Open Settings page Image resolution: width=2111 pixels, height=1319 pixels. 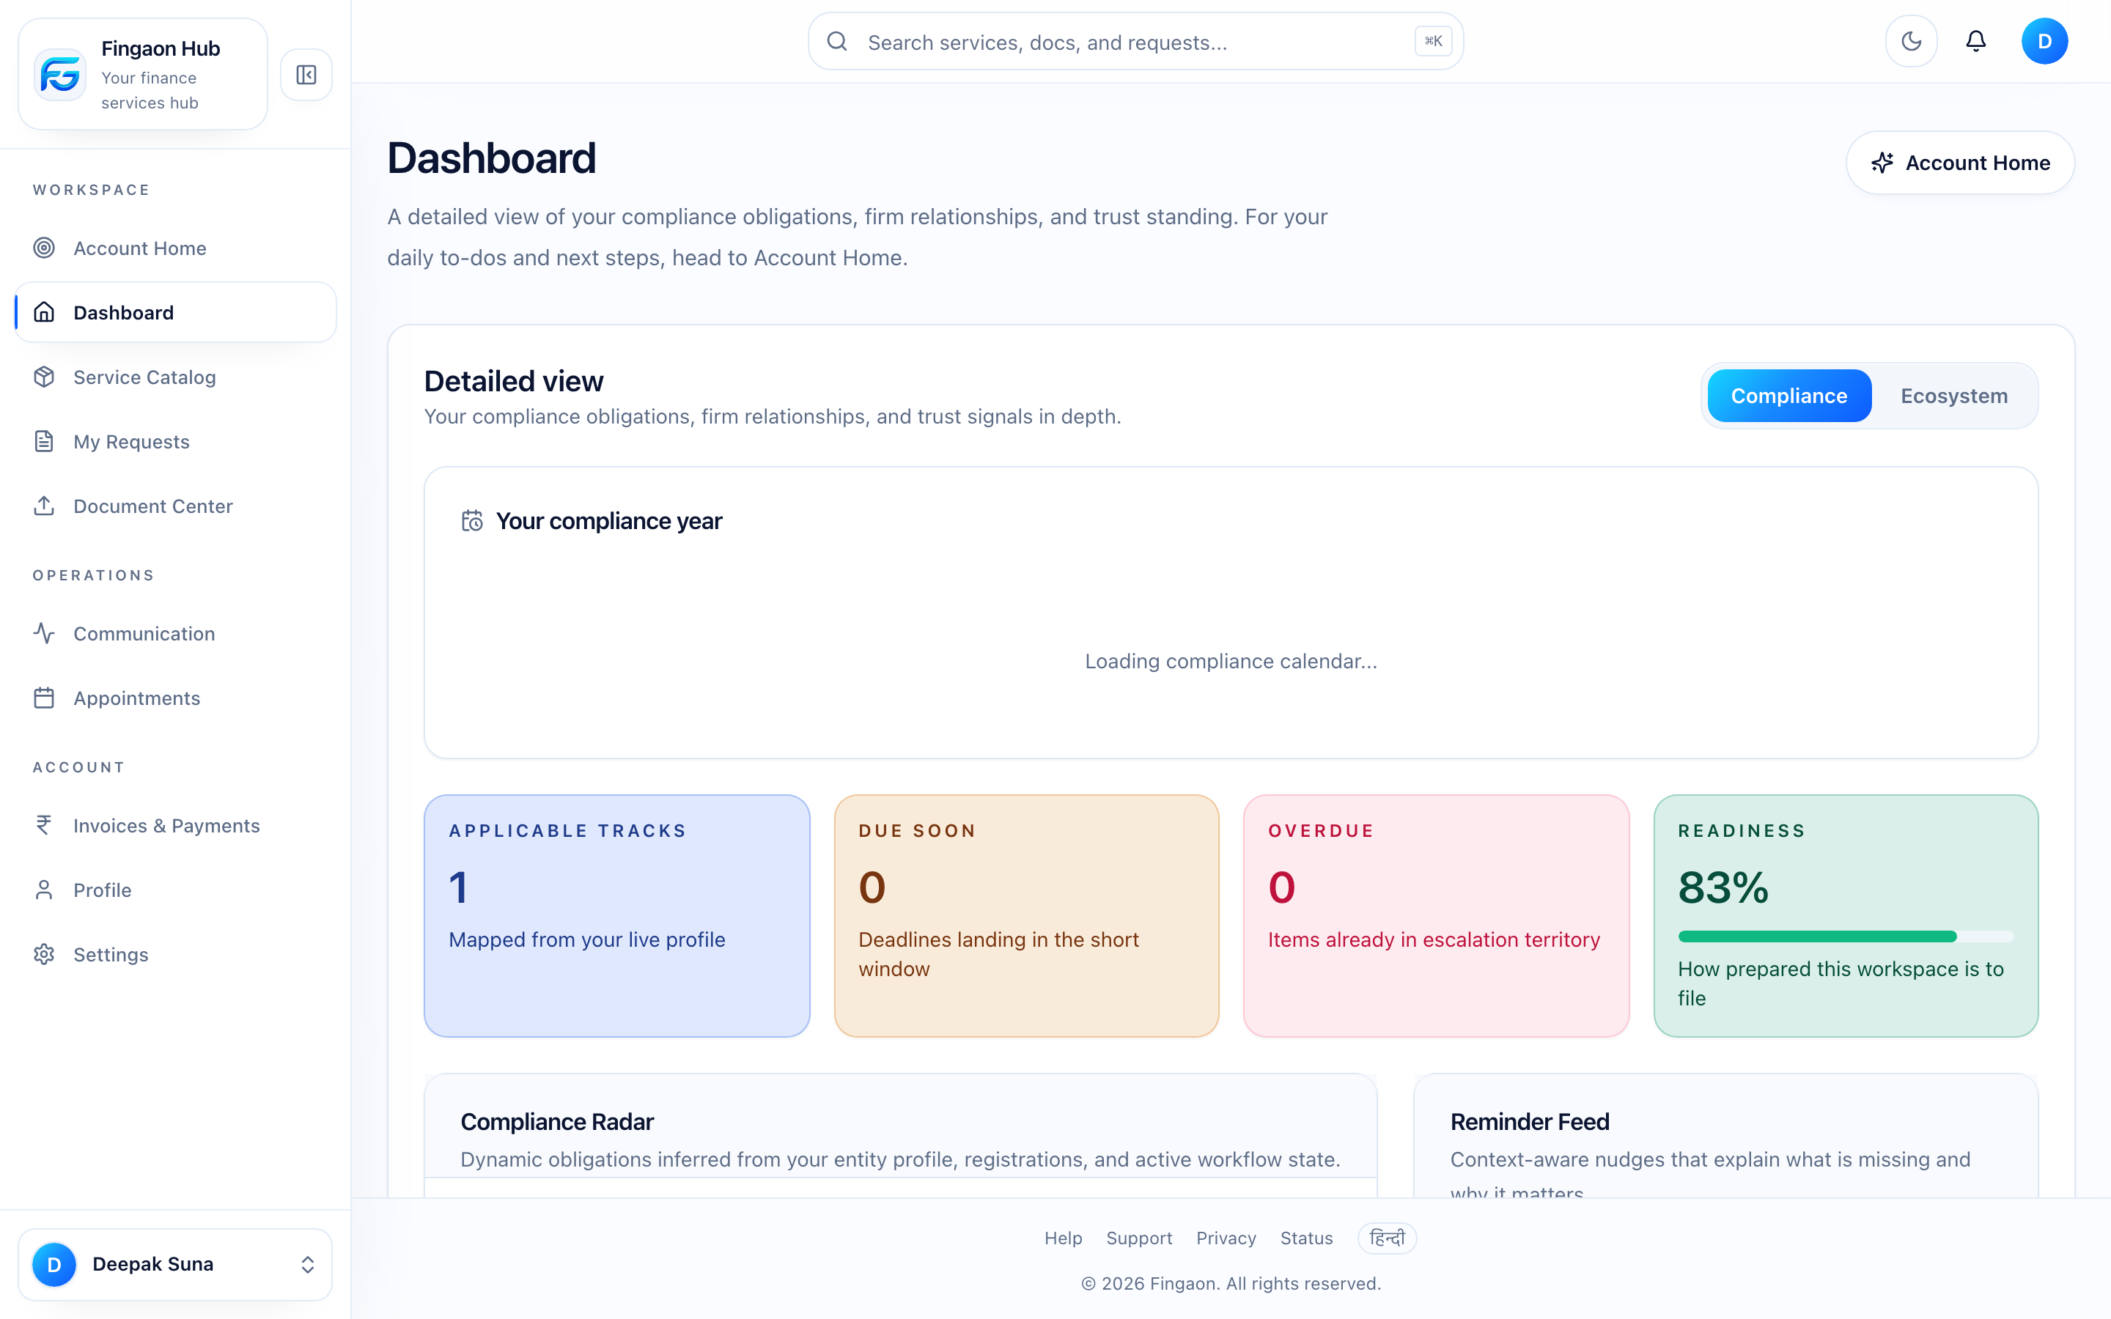pyautogui.click(x=175, y=954)
